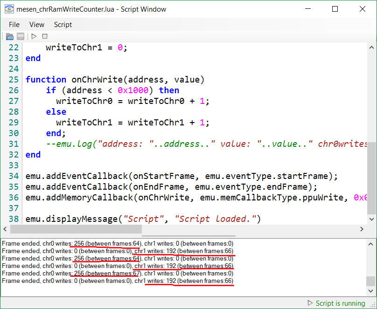Click the first log line with 256 writes
Viewport: 377px width, 309px height.
pyautogui.click(x=118, y=243)
